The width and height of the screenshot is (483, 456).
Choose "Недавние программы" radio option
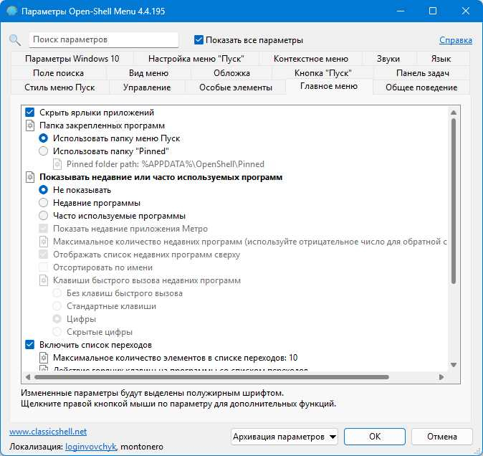click(44, 203)
